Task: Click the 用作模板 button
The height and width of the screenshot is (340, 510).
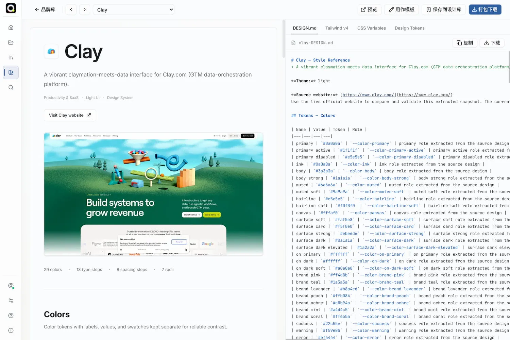Action: coord(402,10)
